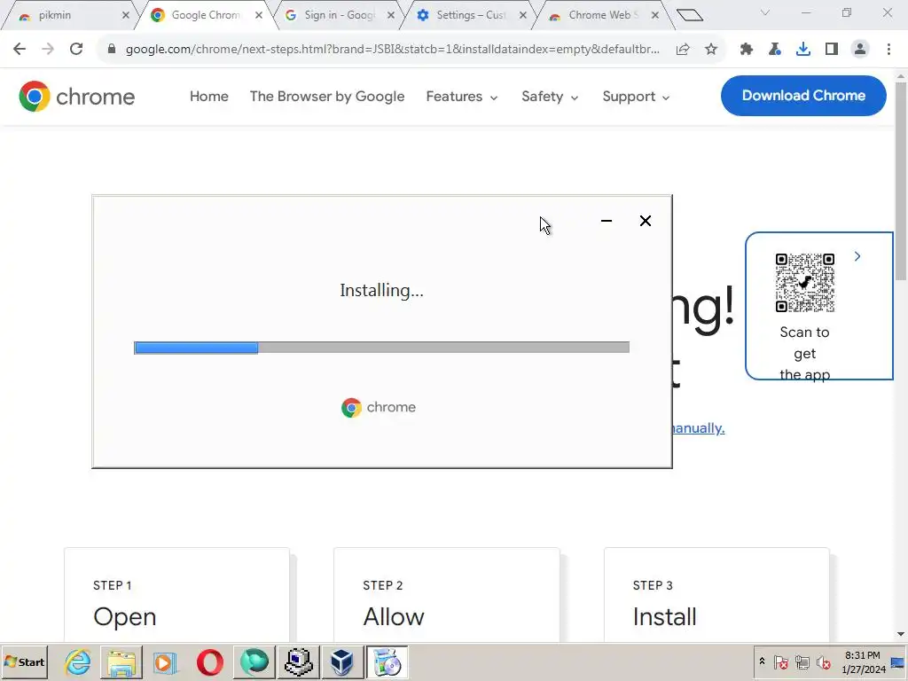This screenshot has height=681, width=908.
Task: Open the green globe browser in taskbar
Action: tap(254, 661)
